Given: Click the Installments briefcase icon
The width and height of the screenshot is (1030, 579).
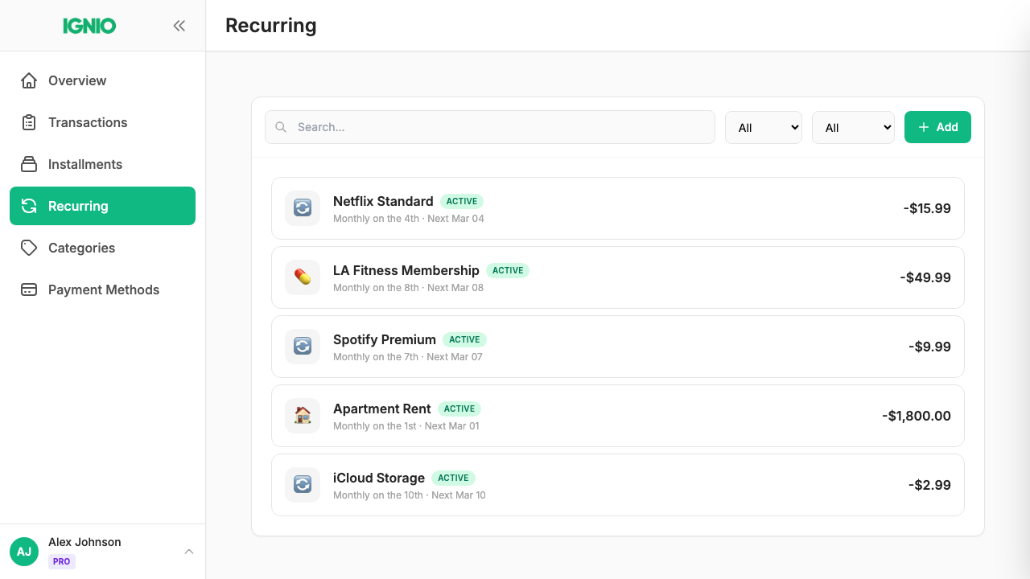Looking at the screenshot, I should pos(29,164).
